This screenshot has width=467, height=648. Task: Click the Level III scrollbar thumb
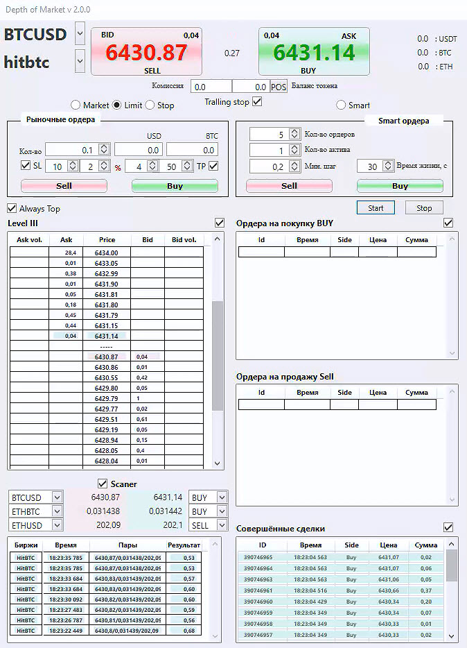click(218, 355)
